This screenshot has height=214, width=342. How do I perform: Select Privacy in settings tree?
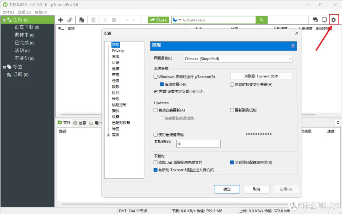coord(118,51)
